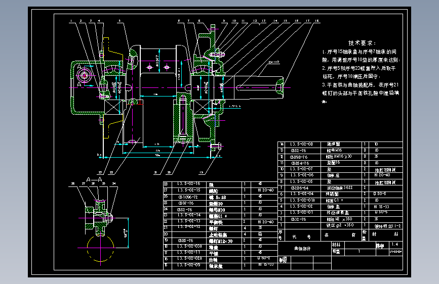Select standard code 'GB1096-72' cell
Screen dimensions: 439x284
[x=188, y=197]
